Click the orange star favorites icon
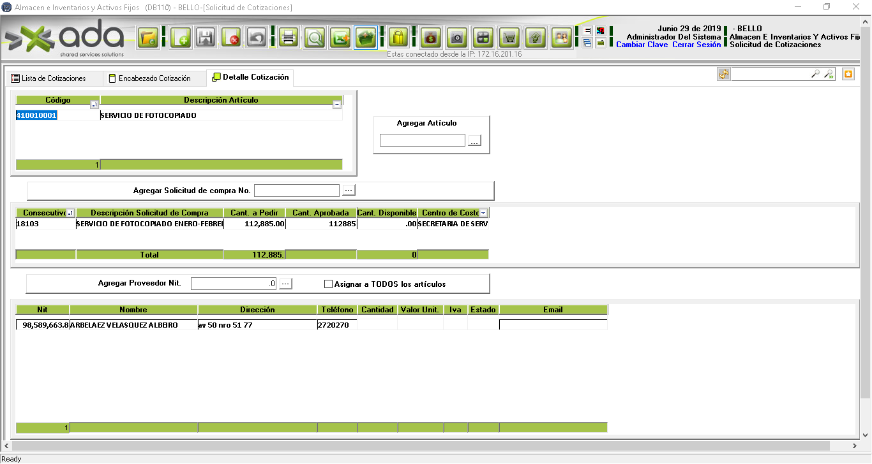Viewport: 872px width, 464px height. 848,75
